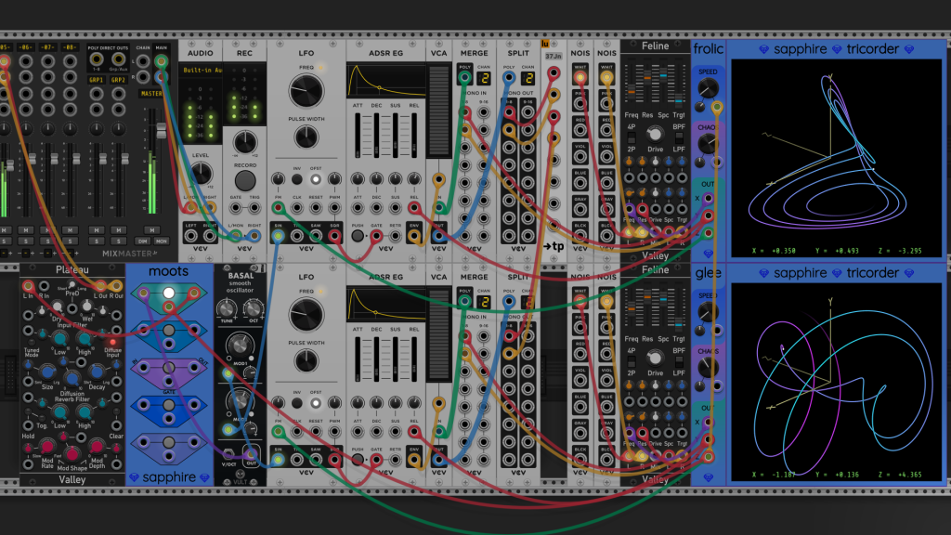Viewport: 951px width, 535px height.
Task: Turn off the lit top moots button
Action: [169, 293]
